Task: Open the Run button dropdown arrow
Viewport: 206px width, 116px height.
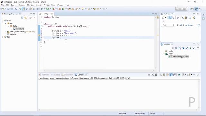Action: 50,9
